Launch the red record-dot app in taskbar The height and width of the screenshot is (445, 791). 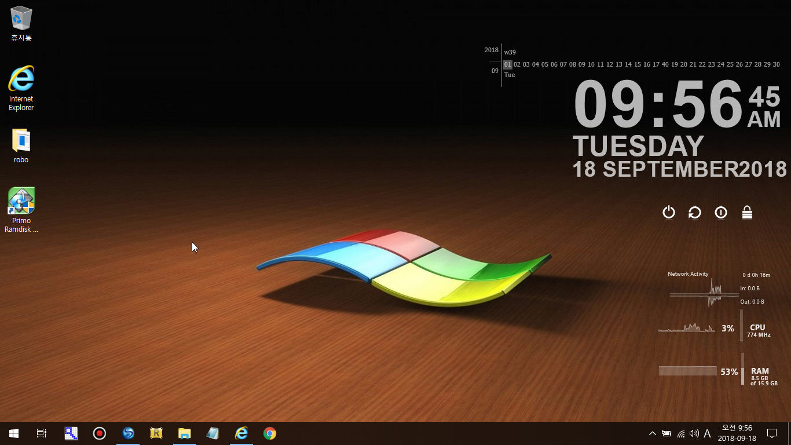click(x=100, y=433)
